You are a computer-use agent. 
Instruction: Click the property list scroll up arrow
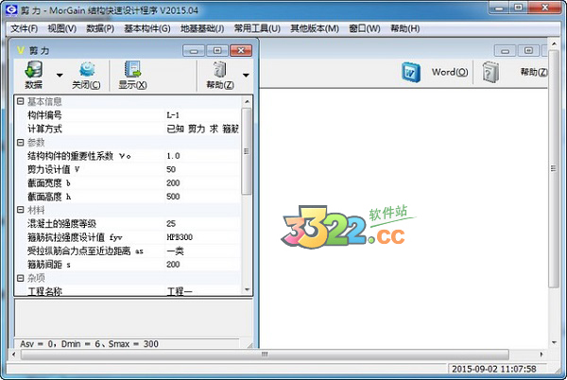[247, 101]
